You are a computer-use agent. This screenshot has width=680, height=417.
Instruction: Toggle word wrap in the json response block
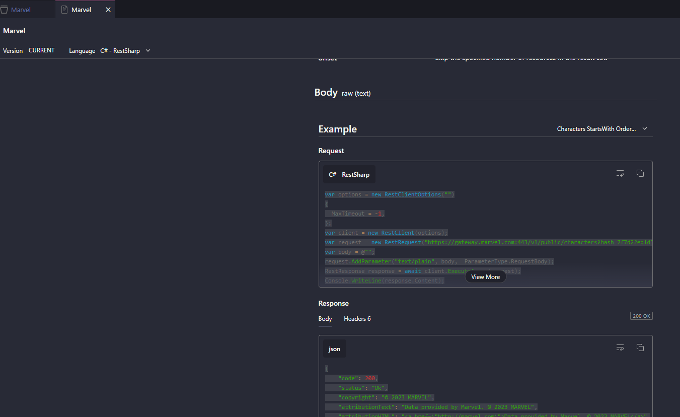click(620, 347)
